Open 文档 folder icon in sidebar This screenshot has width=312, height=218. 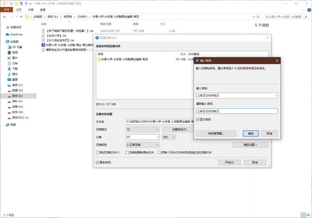tap(9, 63)
